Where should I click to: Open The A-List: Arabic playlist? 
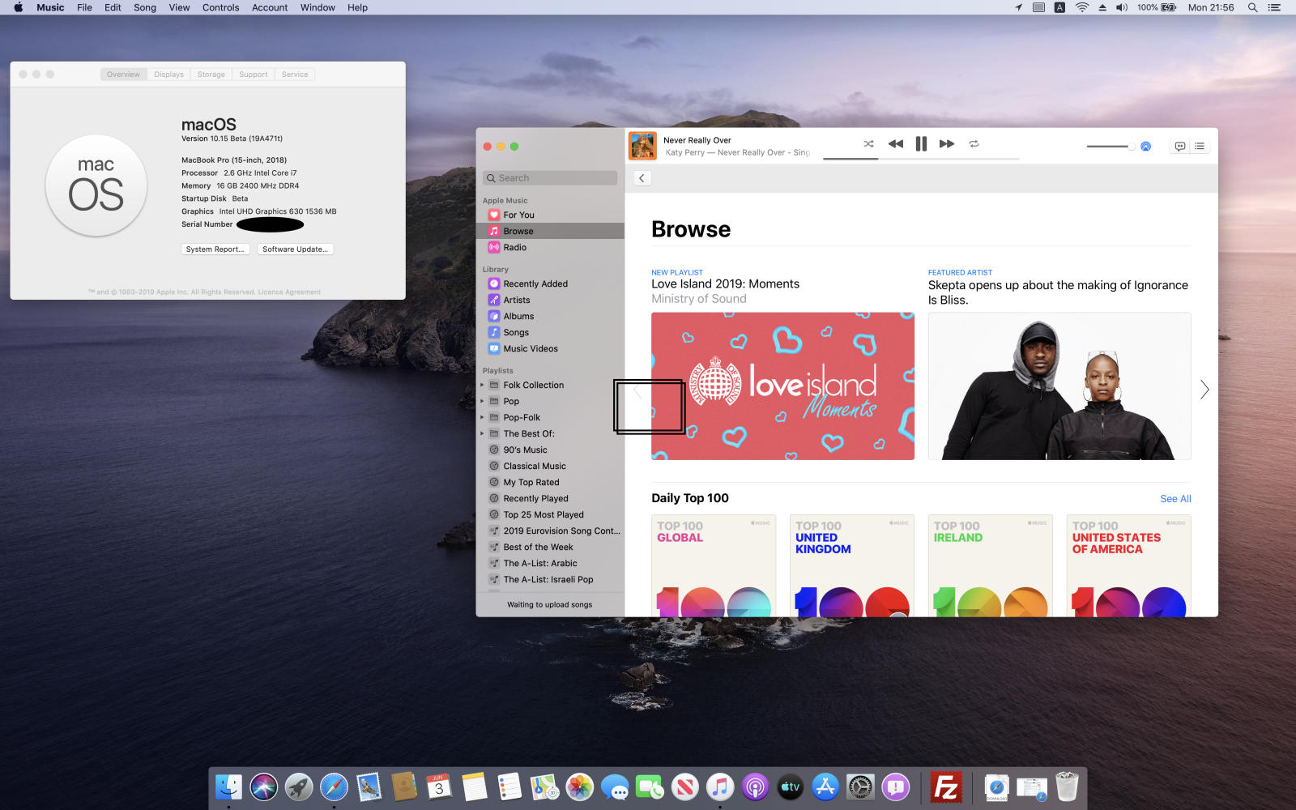550,564
